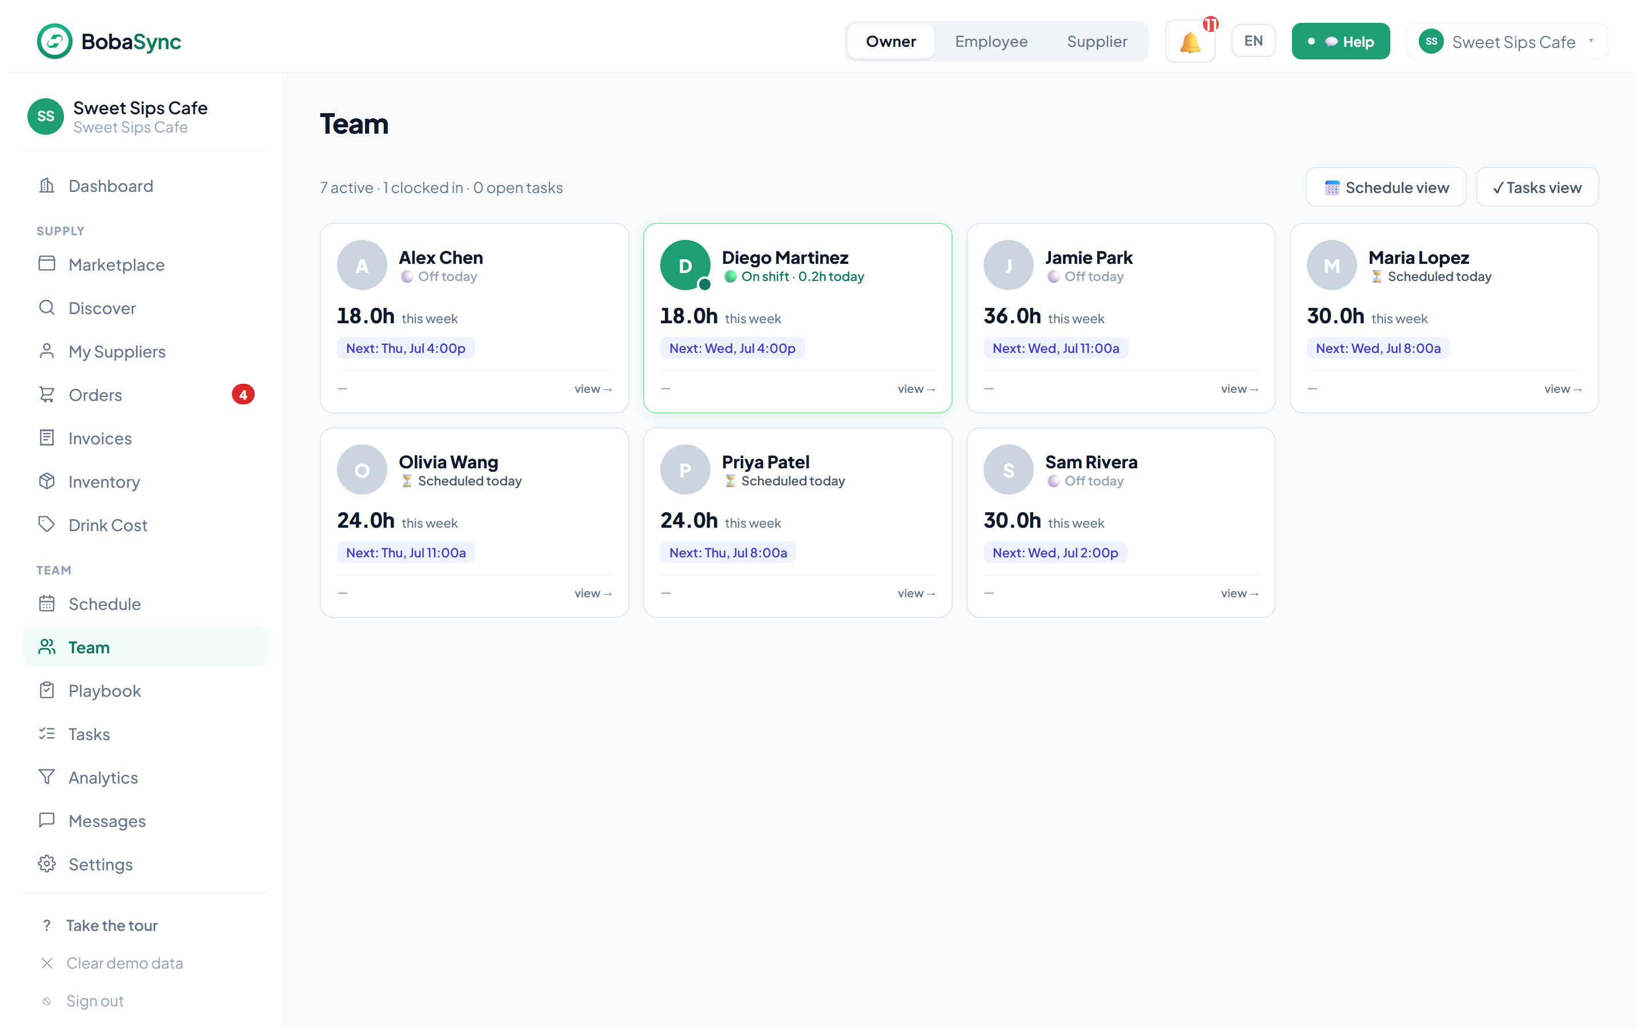Switch to Schedule view
The height and width of the screenshot is (1028, 1645).
click(1386, 187)
